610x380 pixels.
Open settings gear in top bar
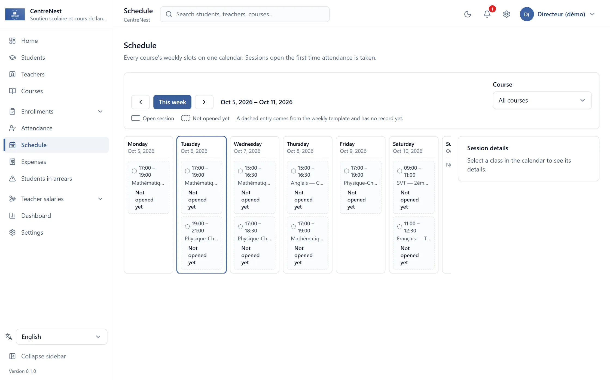coord(506,14)
